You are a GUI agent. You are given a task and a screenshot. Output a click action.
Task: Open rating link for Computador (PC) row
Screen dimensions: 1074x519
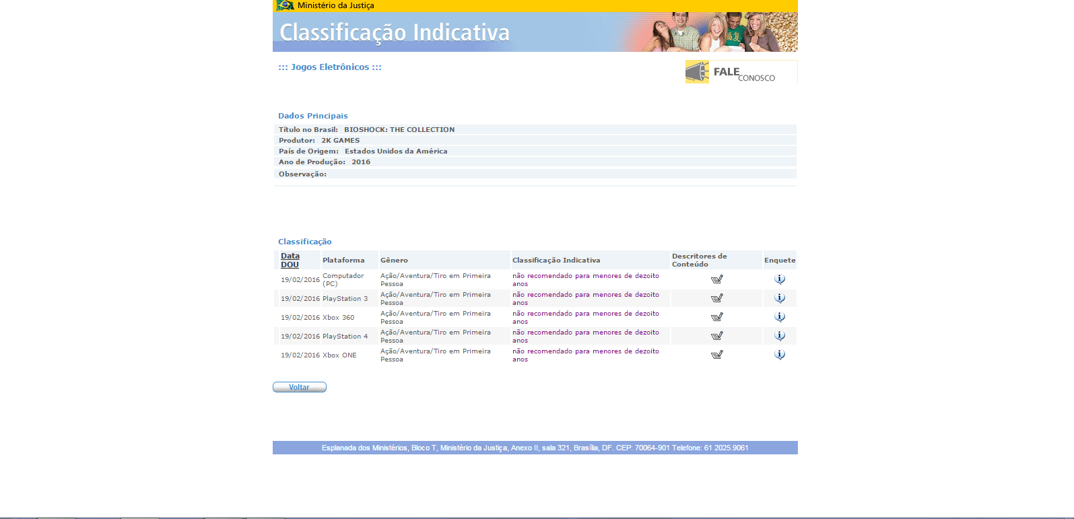click(585, 276)
